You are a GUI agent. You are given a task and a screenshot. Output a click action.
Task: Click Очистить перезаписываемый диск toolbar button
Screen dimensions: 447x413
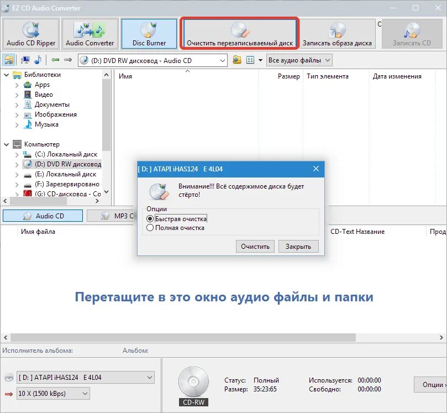click(x=240, y=34)
